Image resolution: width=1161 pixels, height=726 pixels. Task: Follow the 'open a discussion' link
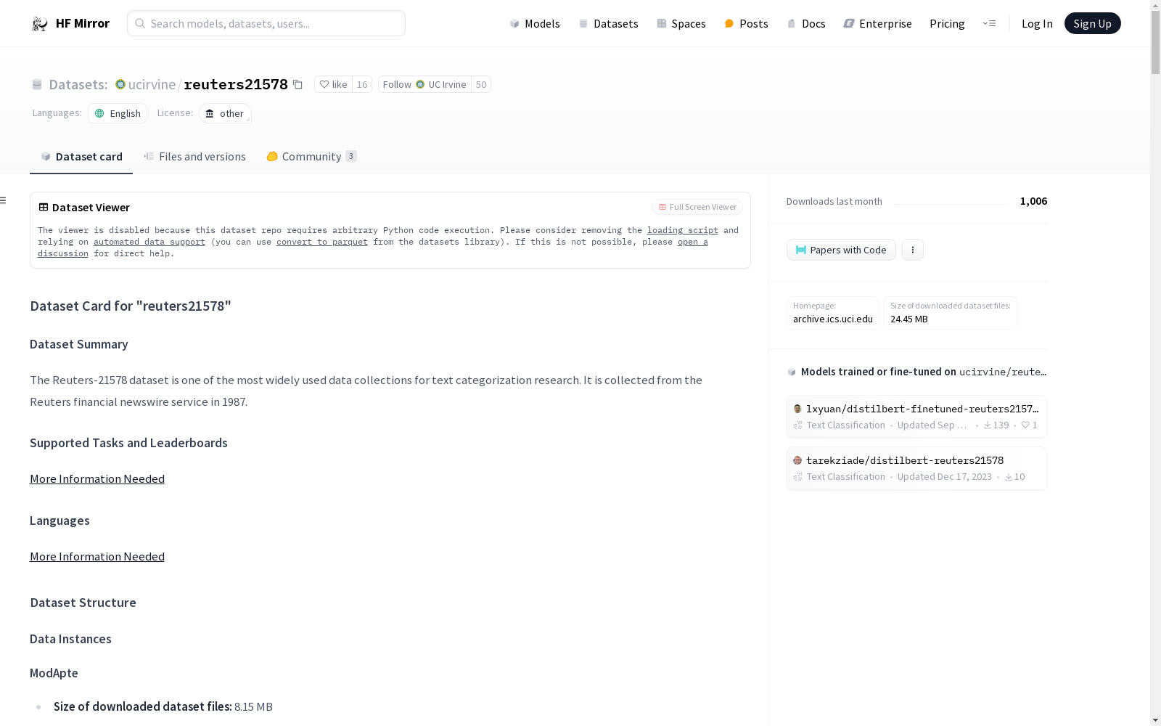pos(693,242)
